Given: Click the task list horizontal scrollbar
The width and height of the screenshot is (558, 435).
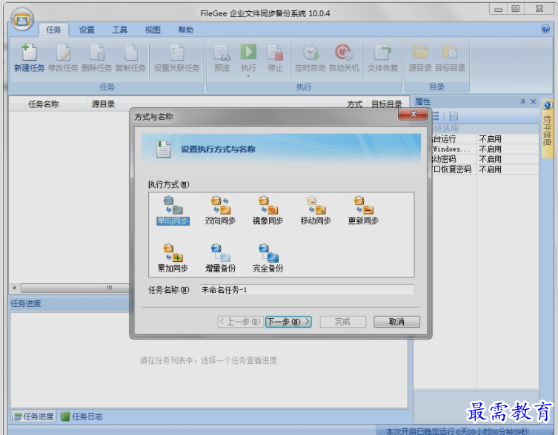Looking at the screenshot, I should click(75, 288).
